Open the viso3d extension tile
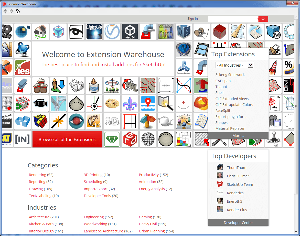This screenshot has width=300, height=236. coord(130,32)
